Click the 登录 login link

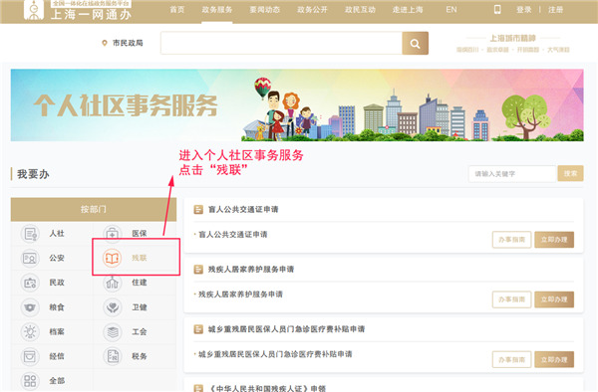[x=523, y=10]
